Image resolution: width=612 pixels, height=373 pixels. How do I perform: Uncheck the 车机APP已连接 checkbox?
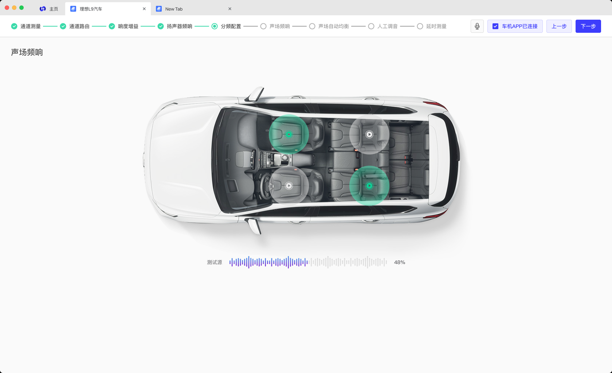click(495, 26)
